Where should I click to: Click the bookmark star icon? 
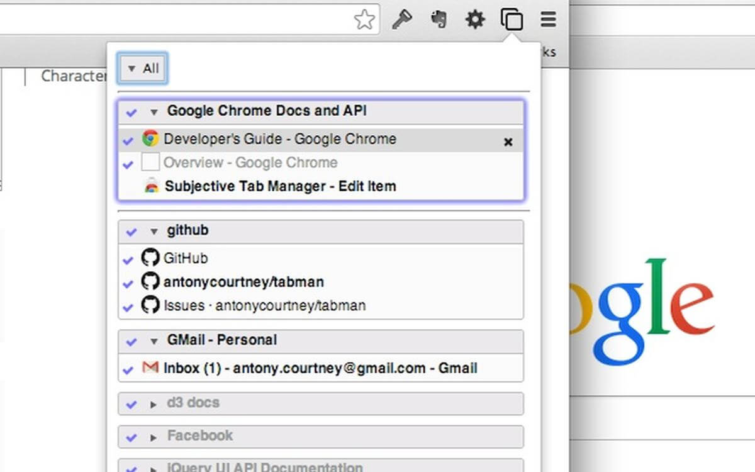[x=364, y=20]
